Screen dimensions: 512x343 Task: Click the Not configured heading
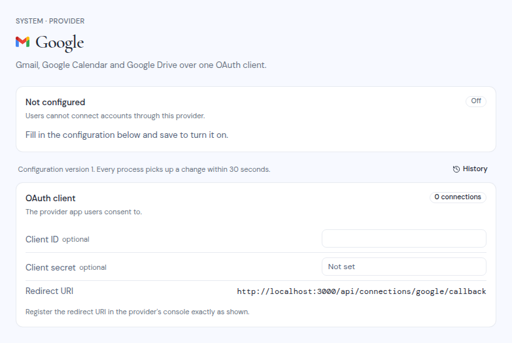[x=55, y=102]
